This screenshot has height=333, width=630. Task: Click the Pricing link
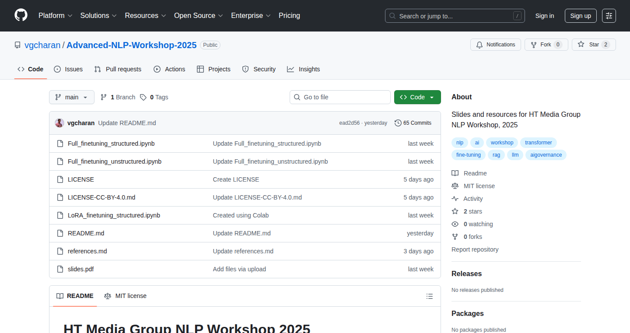(x=289, y=15)
